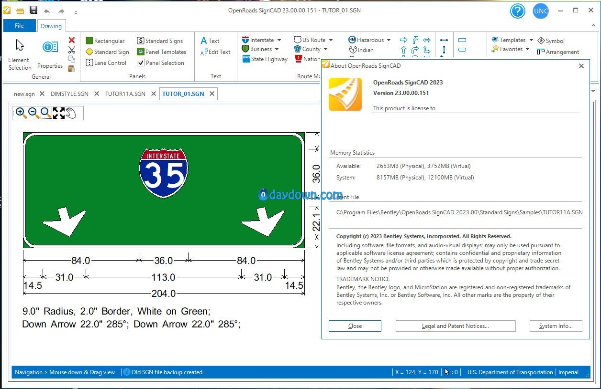Open the File tab
The width and height of the screenshot is (601, 389).
pyautogui.click(x=19, y=26)
